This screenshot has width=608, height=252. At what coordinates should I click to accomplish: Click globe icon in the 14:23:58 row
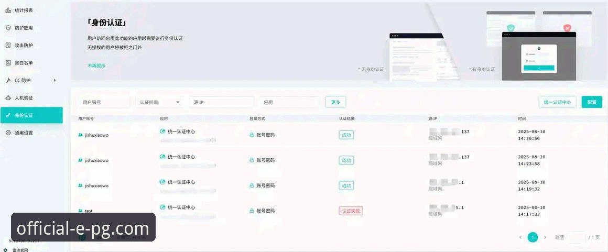(162, 157)
